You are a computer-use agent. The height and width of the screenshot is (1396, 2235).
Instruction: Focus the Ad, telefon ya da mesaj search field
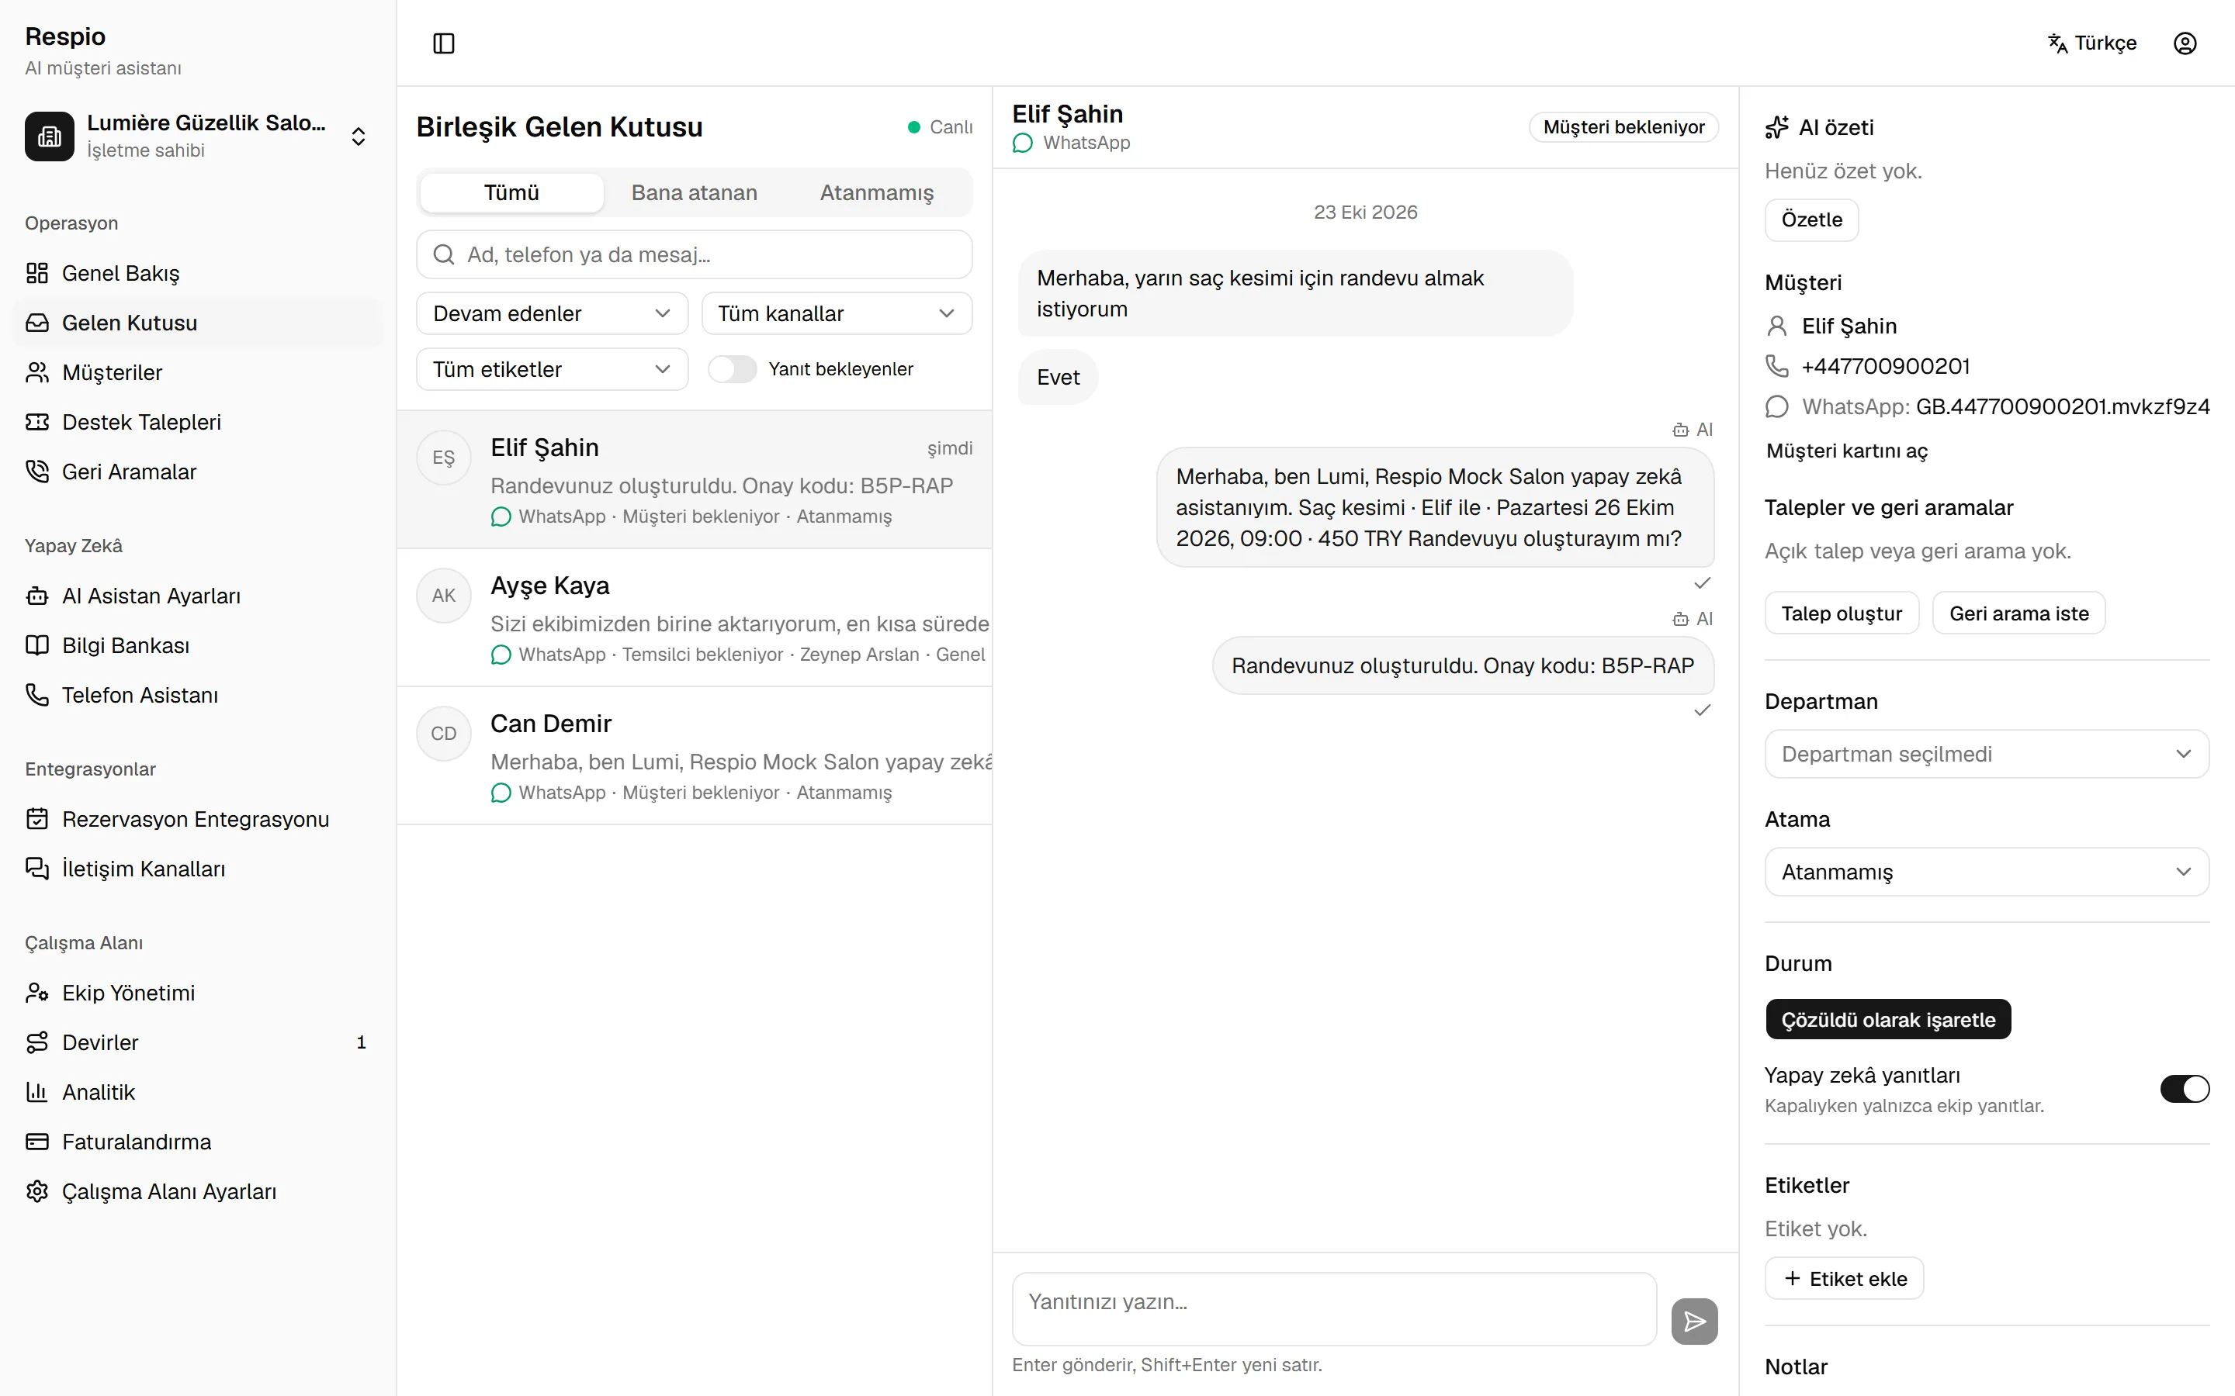coord(694,255)
